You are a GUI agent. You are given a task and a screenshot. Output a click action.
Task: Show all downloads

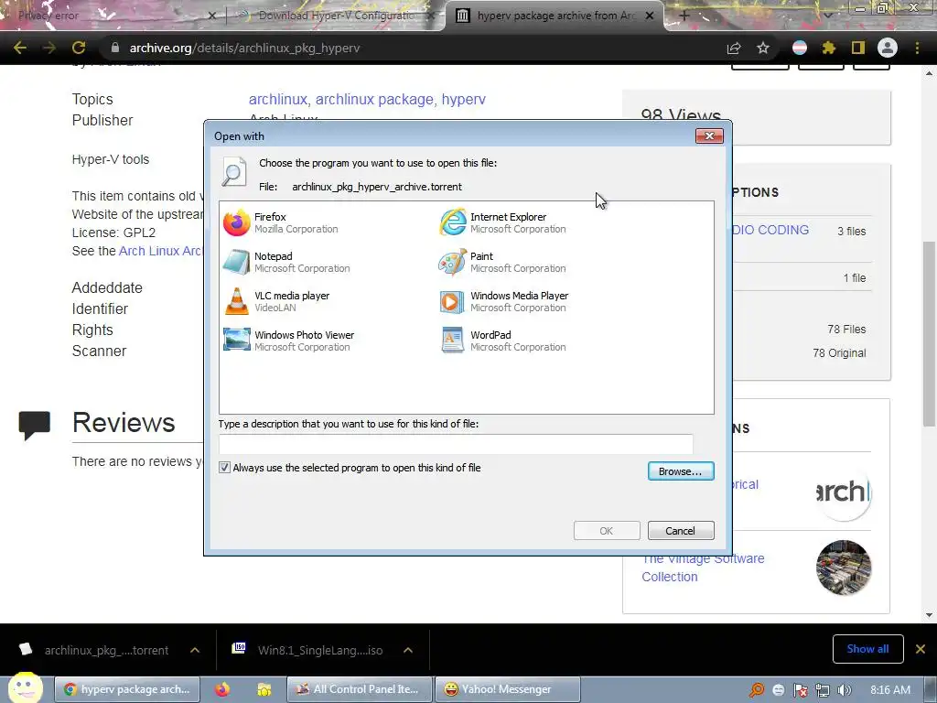click(x=867, y=649)
